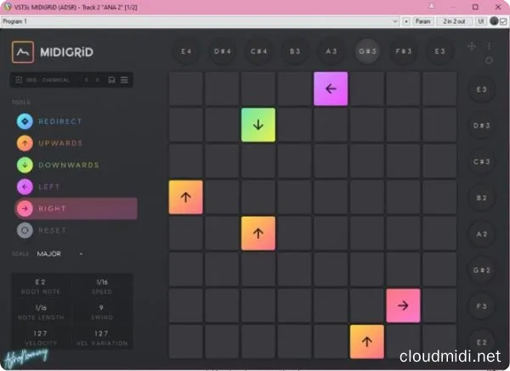
Task: Go to the next preset arrow
Action: [98, 80]
